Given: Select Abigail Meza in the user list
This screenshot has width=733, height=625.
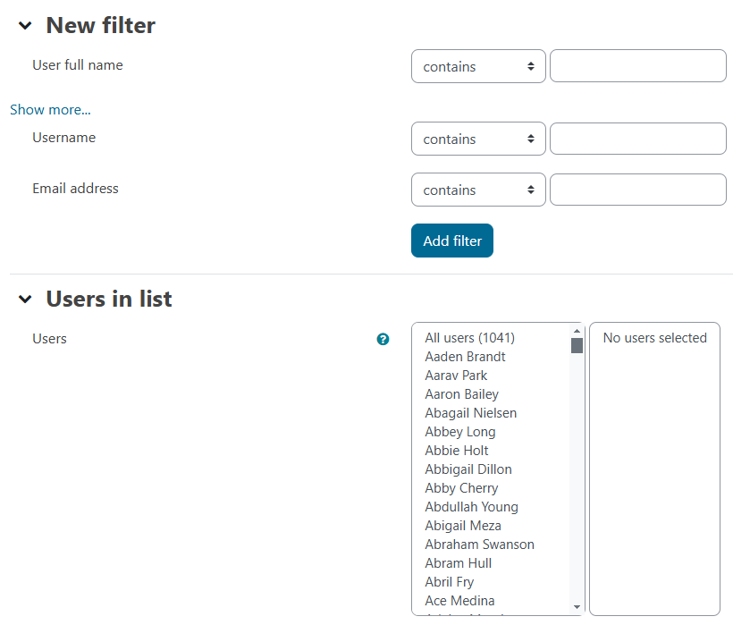Looking at the screenshot, I should pos(463,526).
